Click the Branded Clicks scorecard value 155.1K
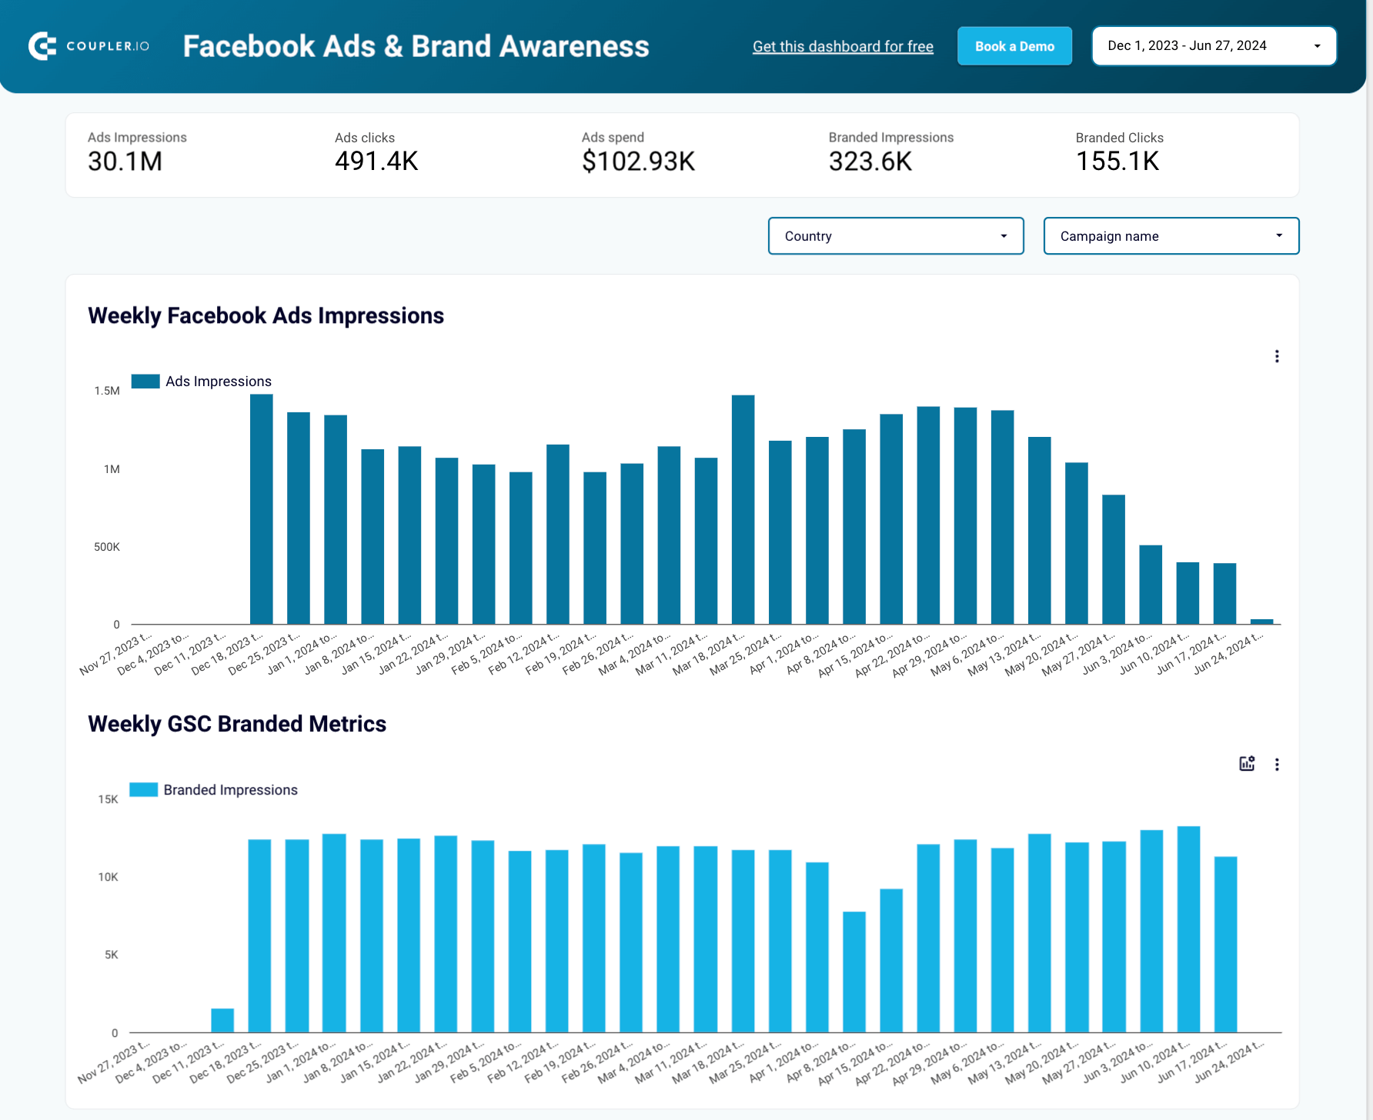1373x1120 pixels. click(x=1117, y=162)
